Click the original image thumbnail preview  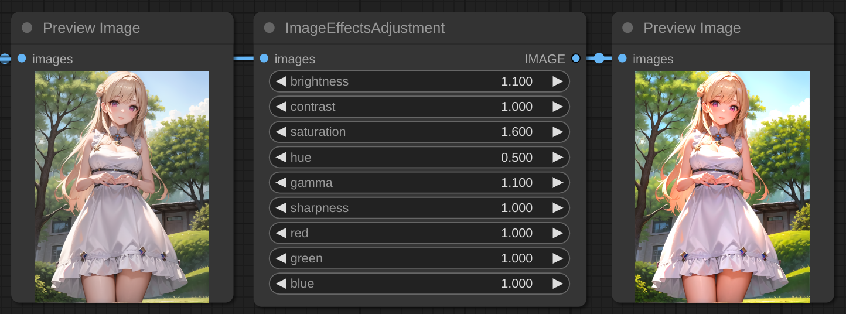click(122, 186)
